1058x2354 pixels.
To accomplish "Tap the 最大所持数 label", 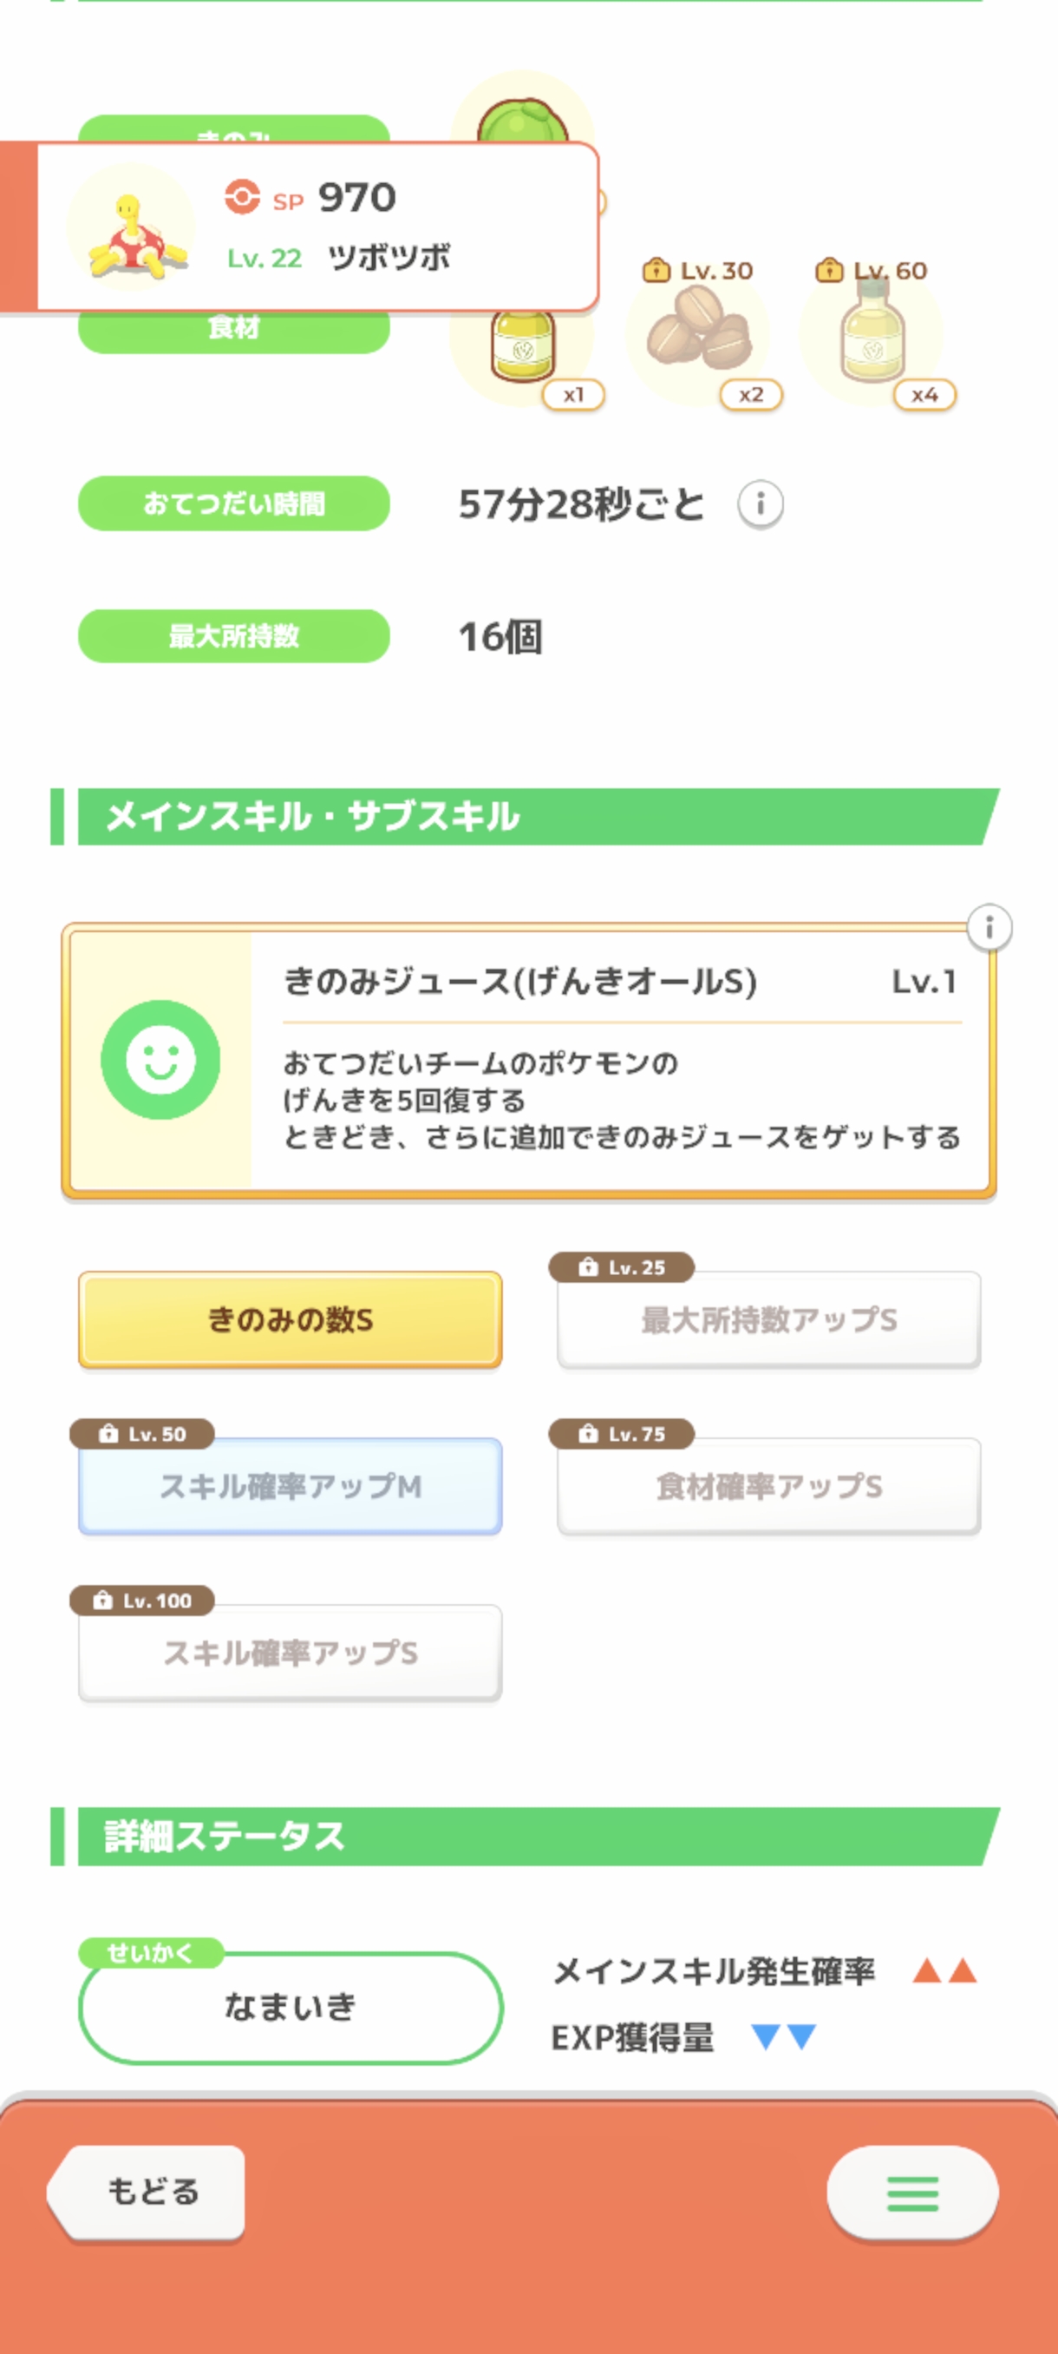I will [233, 636].
